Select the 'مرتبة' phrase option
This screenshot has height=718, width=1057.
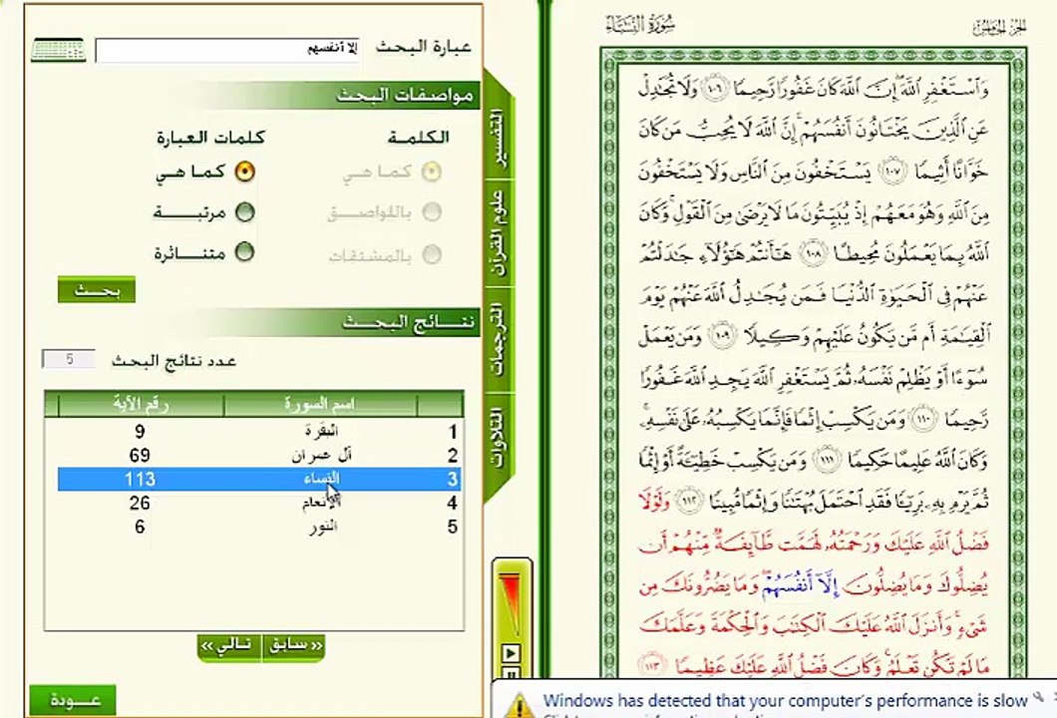[244, 212]
